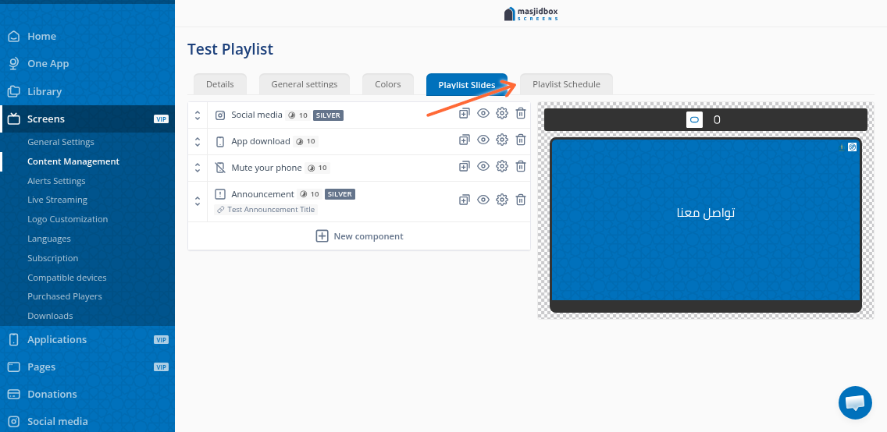
Task: Open settings for Announcement slide
Action: [x=502, y=200]
